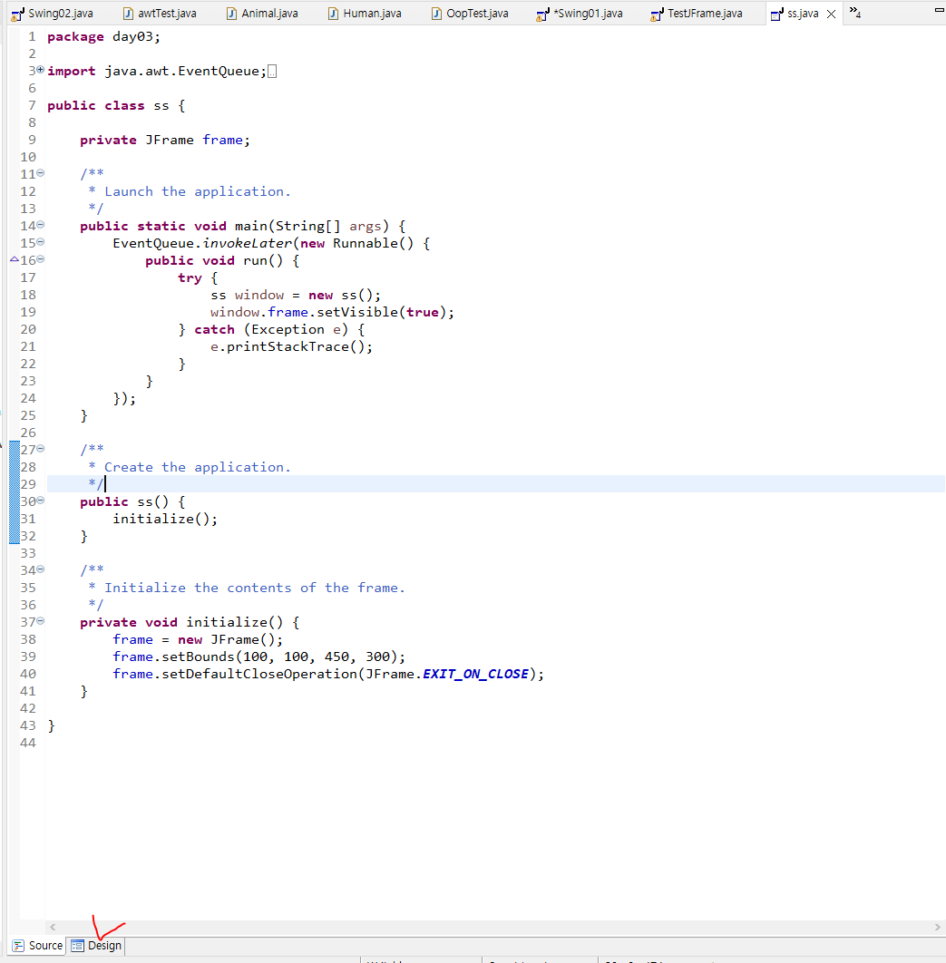
Task: Click on "JFrame" in the field declaration
Action: [x=170, y=140]
